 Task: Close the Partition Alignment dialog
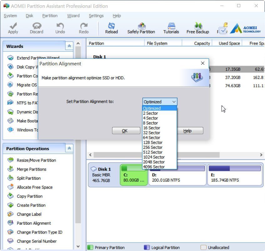[x=203, y=63]
